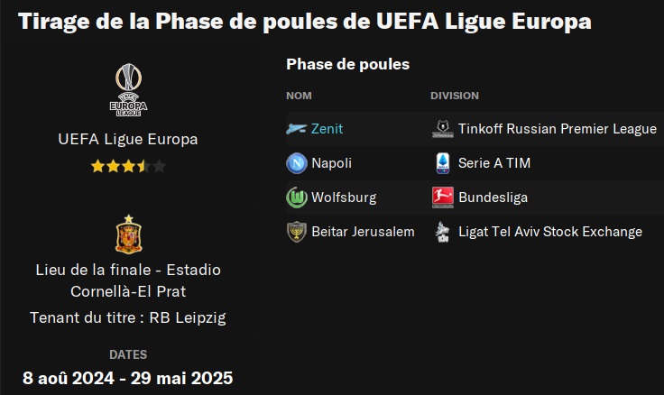Click the Ligat Tel Aviv league logo

pyautogui.click(x=442, y=232)
